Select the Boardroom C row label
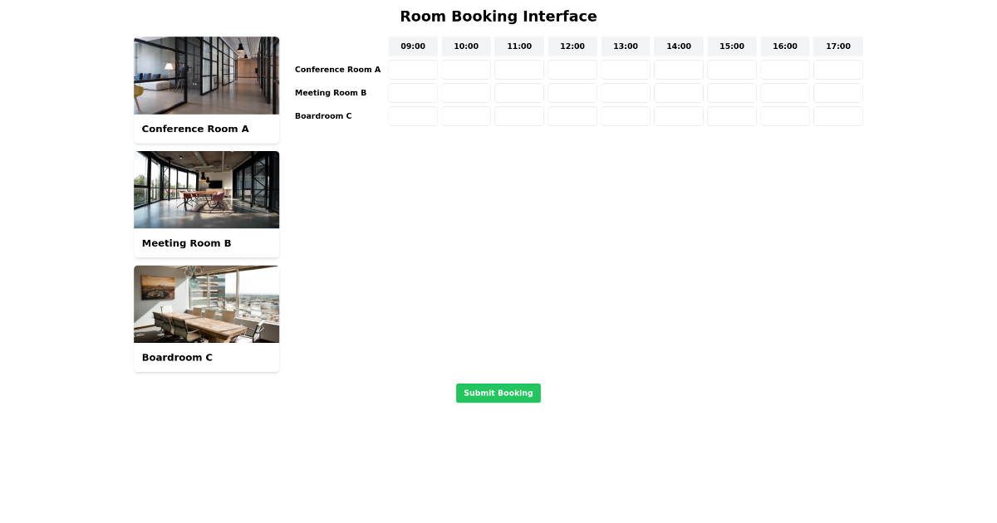 pos(323,116)
